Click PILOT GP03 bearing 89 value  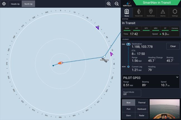point(144,85)
